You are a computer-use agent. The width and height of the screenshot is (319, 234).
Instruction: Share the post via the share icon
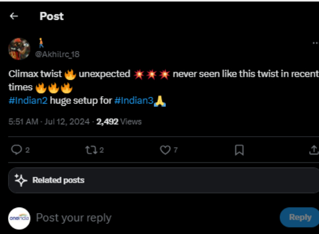314,151
